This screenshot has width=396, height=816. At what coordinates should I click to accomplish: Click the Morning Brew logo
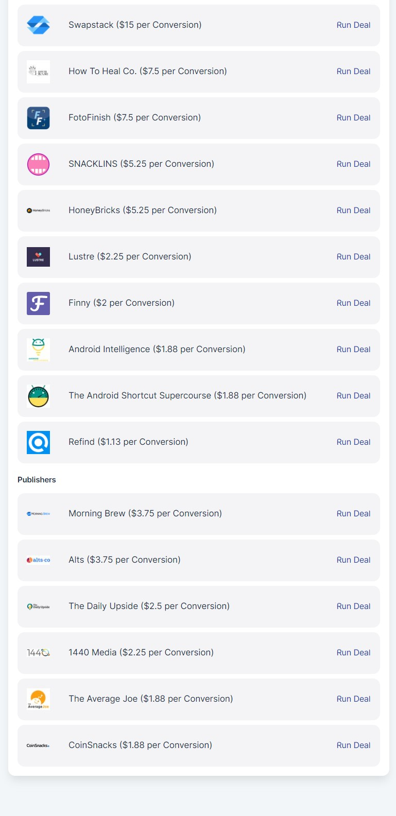pos(38,514)
